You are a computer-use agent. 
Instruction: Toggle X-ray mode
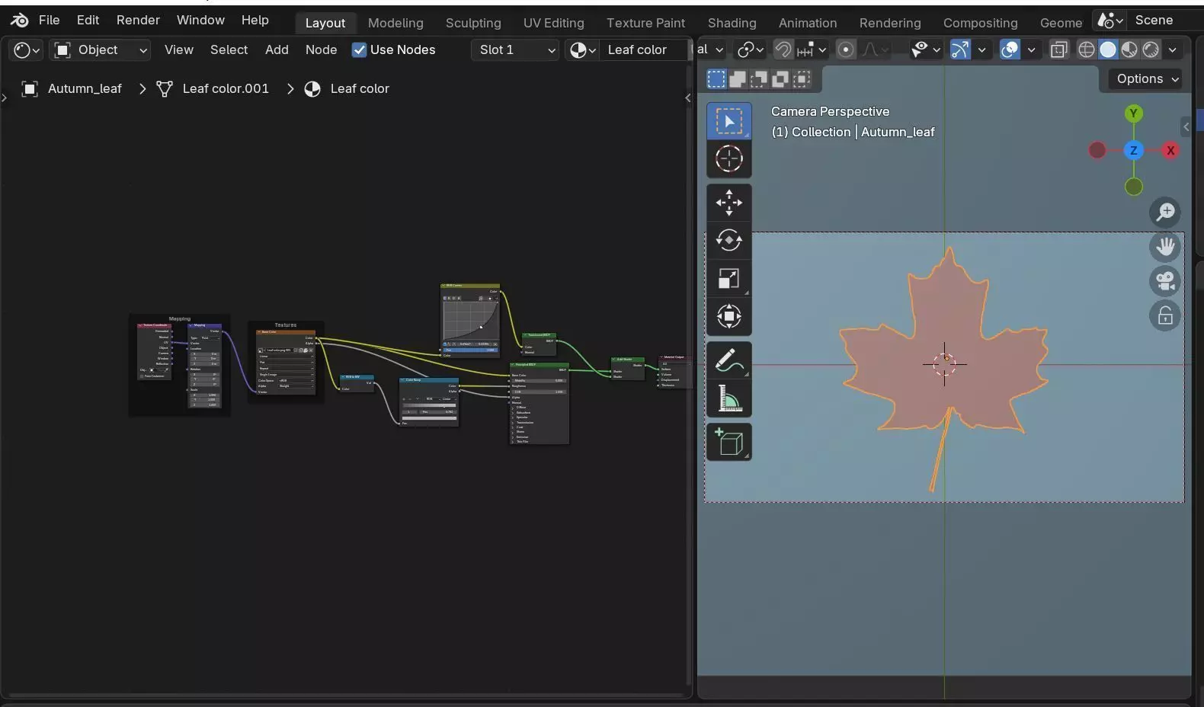point(1058,50)
